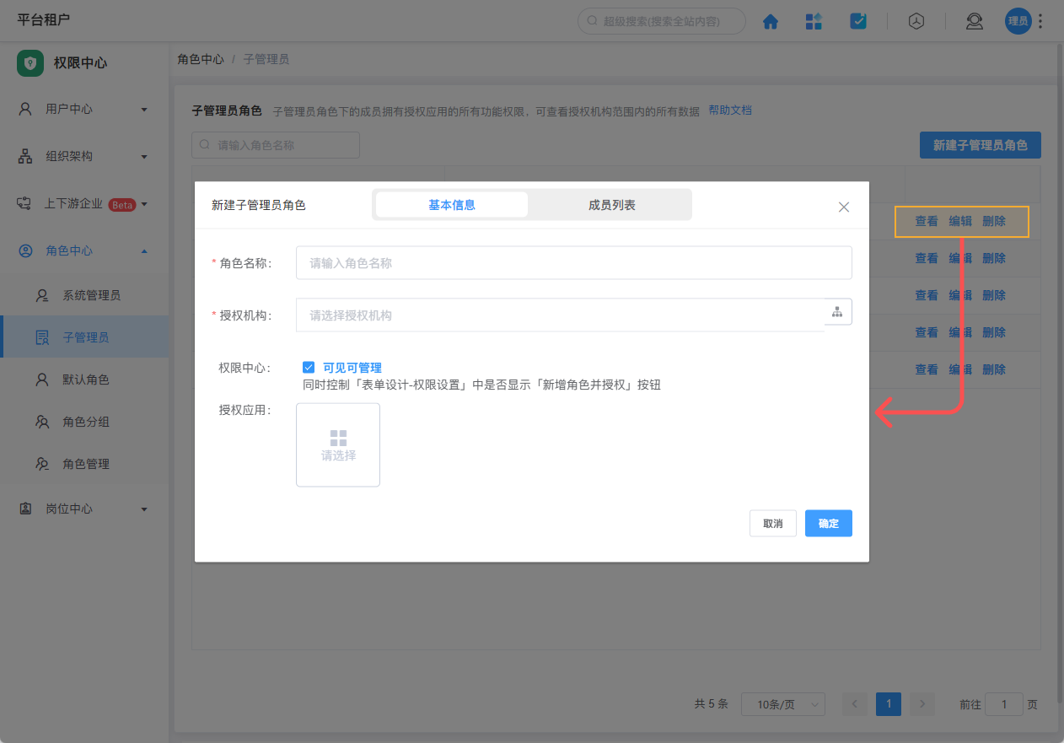Click the blue checkmark task icon in top bar
1064x743 pixels.
pos(858,21)
